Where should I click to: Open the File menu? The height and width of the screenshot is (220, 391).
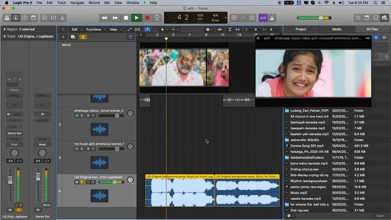39,2
